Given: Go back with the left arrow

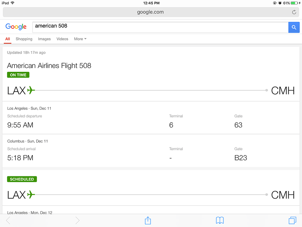Looking at the screenshot, I should pyautogui.click(x=8, y=220).
